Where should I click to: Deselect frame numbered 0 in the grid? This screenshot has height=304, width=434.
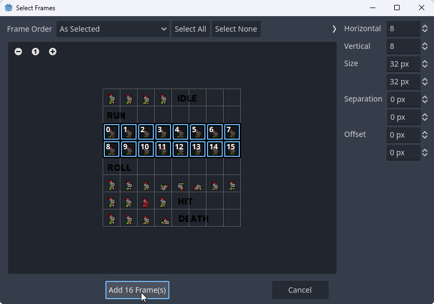[111, 132]
